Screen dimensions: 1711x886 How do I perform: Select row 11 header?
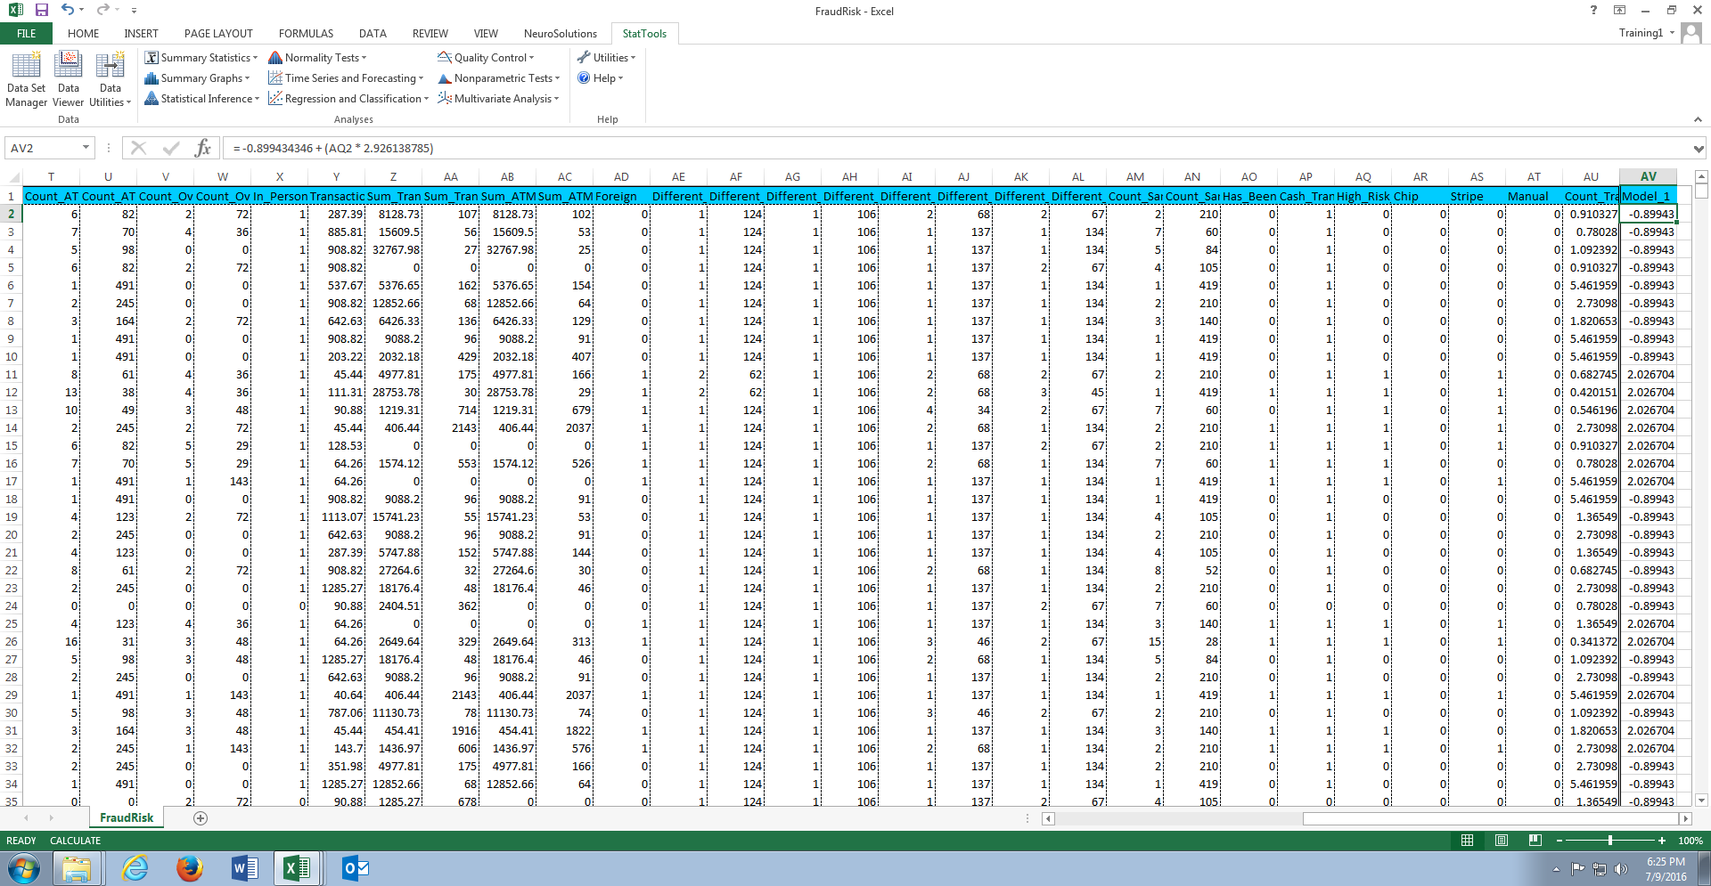pyautogui.click(x=11, y=374)
